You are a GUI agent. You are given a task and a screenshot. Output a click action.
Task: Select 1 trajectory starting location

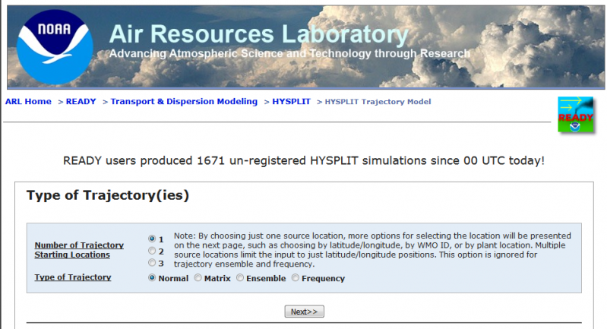(152, 239)
